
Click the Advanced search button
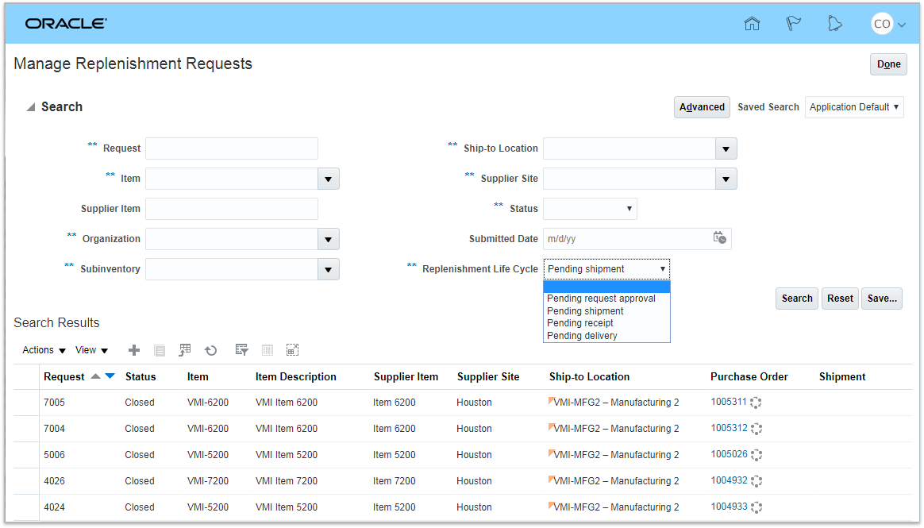pos(702,107)
